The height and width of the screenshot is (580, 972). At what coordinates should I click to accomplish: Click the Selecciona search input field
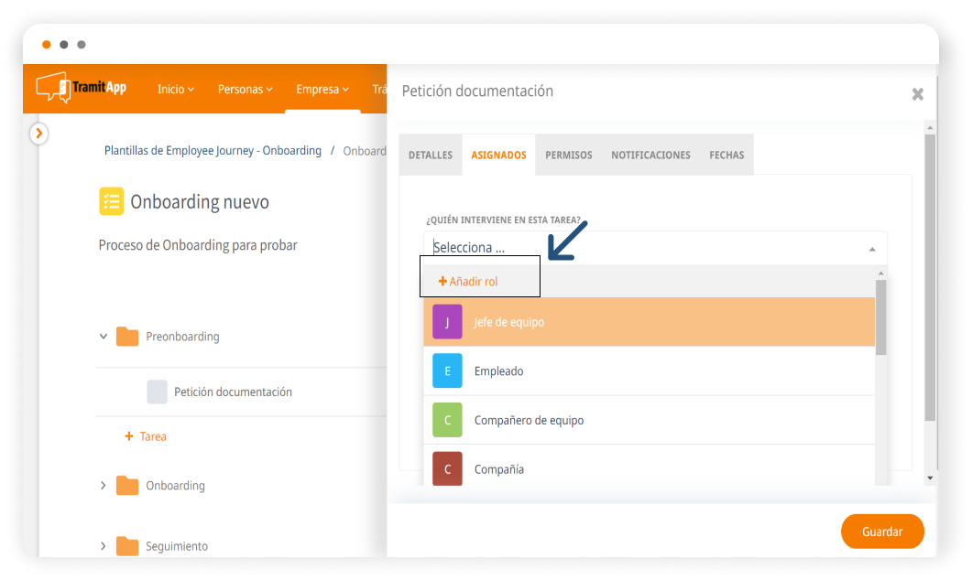click(x=641, y=248)
